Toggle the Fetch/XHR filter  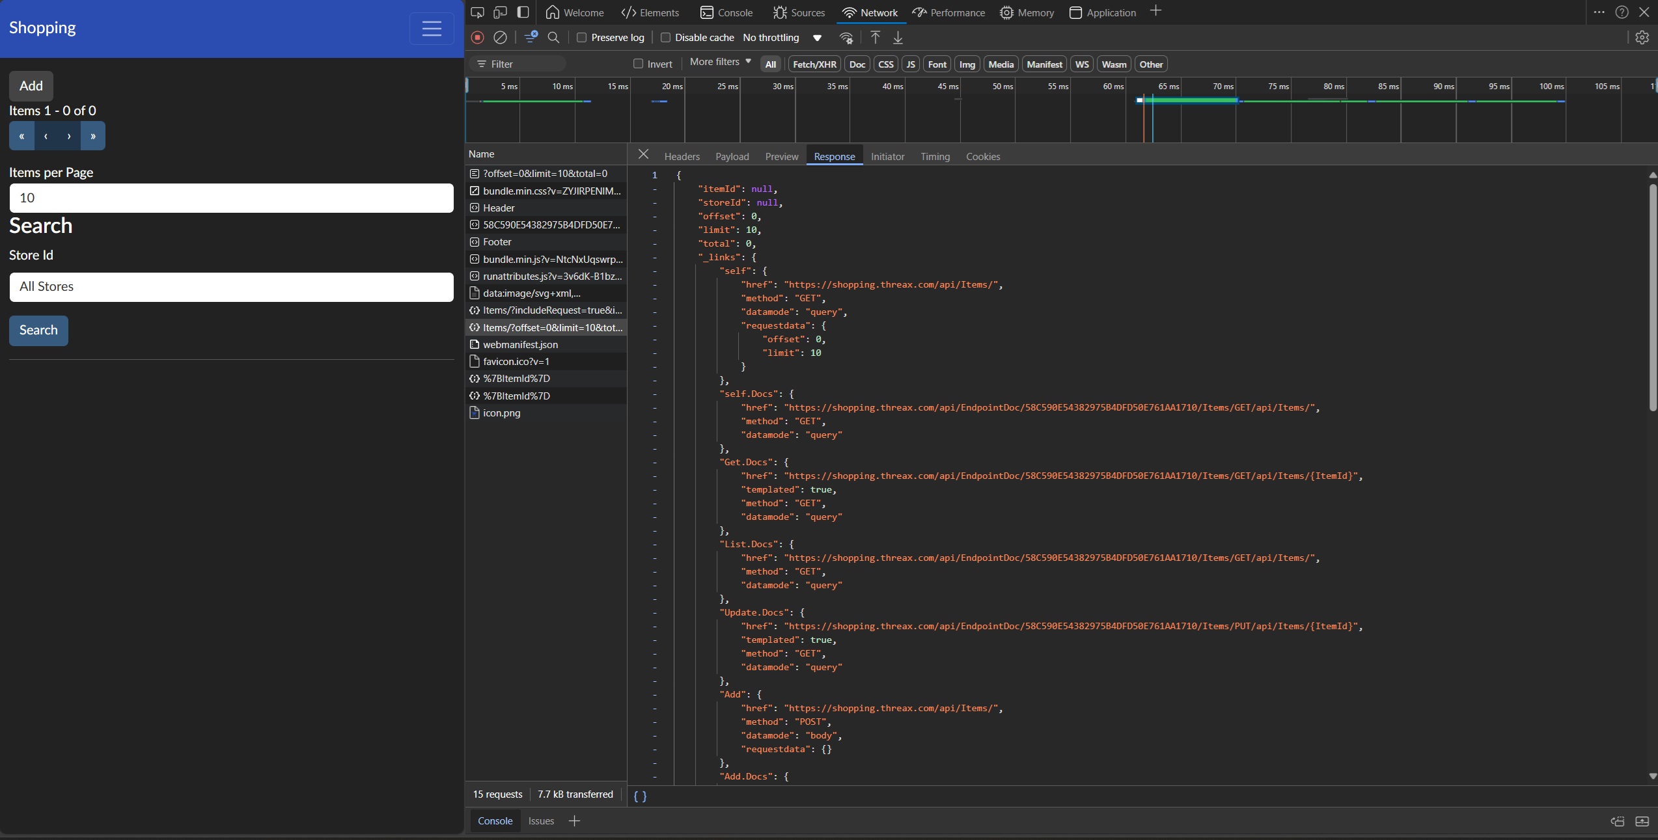pyautogui.click(x=814, y=64)
